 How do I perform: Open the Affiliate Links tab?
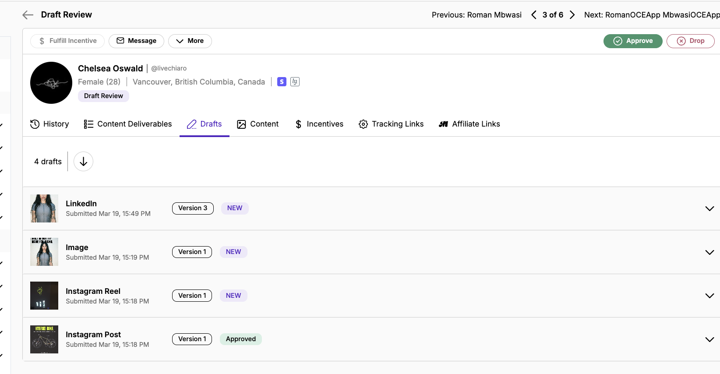(x=469, y=124)
